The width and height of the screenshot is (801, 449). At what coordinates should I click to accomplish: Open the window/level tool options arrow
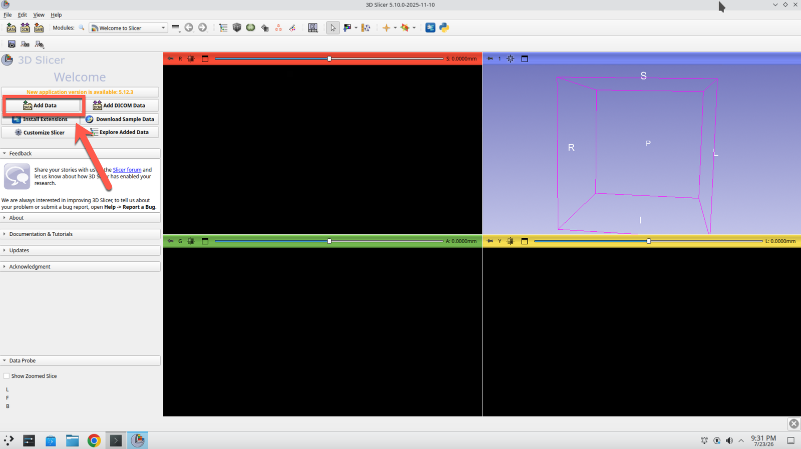(356, 28)
